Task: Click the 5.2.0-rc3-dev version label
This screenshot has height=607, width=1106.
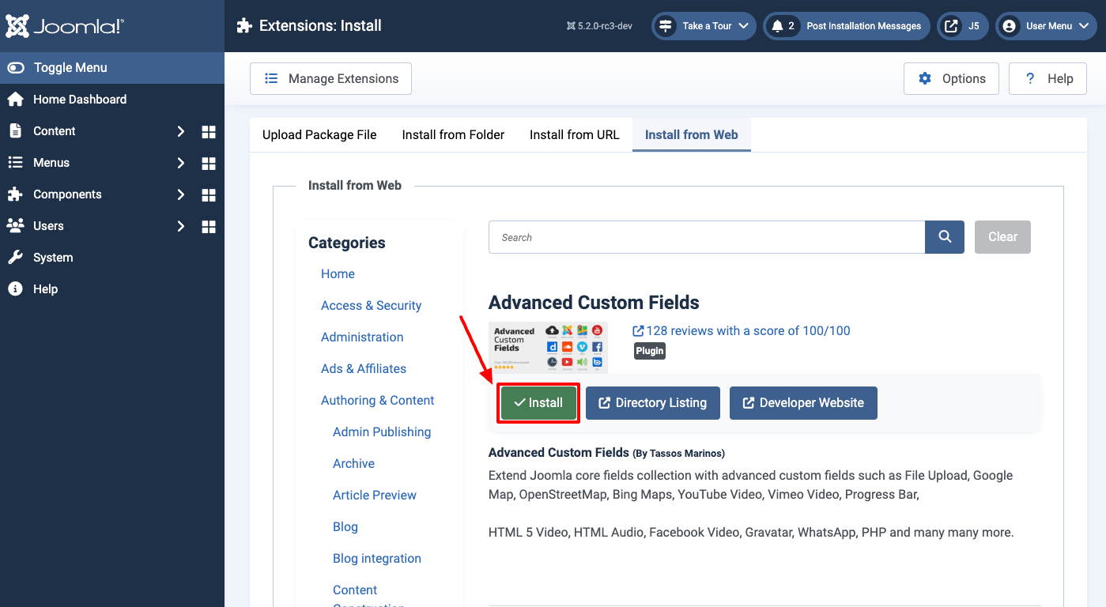Action: pos(599,26)
